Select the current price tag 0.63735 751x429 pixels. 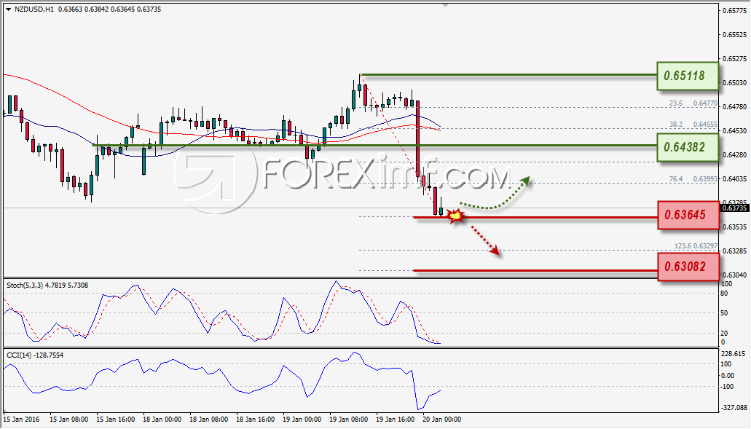(734, 208)
